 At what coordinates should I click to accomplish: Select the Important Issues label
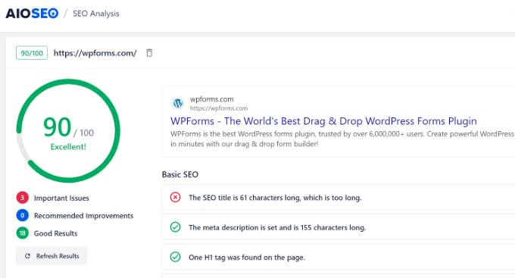click(x=61, y=198)
